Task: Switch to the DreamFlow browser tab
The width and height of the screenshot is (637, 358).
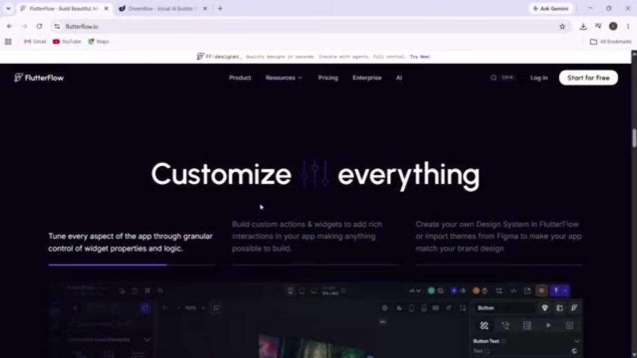Action: (163, 8)
